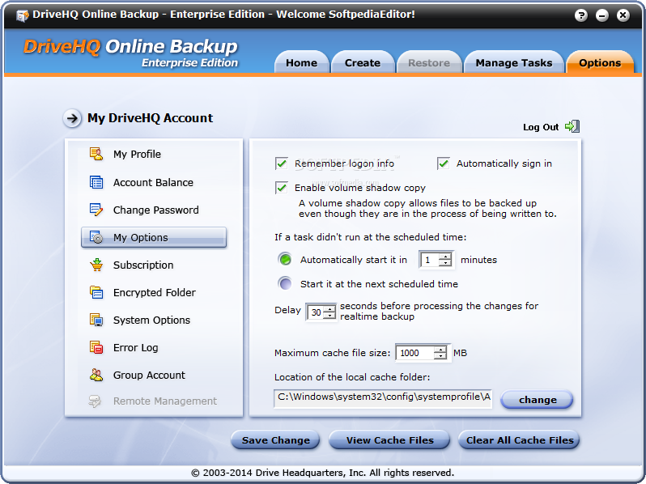
Task: Uncheck Remember logon info
Action: point(282,163)
